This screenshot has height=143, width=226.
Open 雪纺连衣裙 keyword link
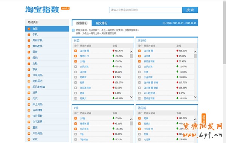point(149,99)
